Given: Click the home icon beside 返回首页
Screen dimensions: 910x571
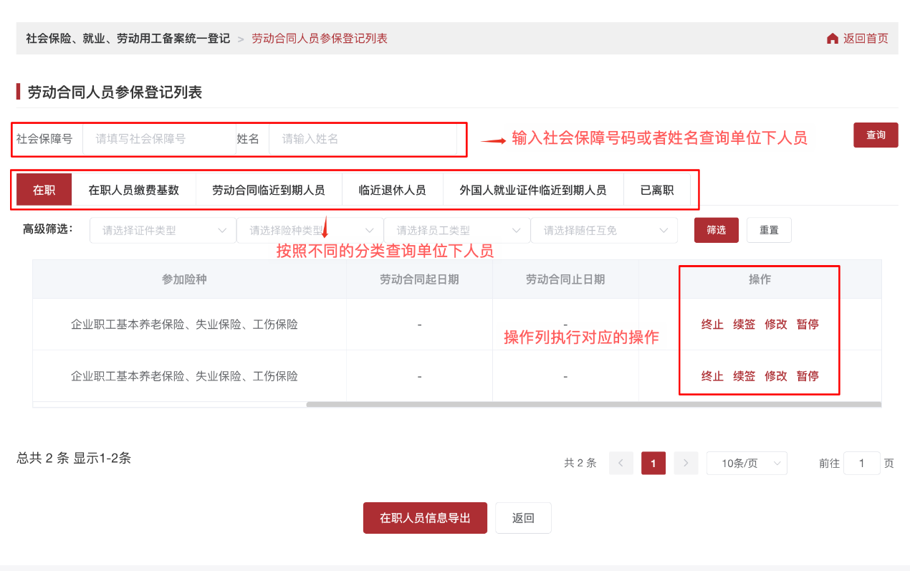Looking at the screenshot, I should pos(831,38).
